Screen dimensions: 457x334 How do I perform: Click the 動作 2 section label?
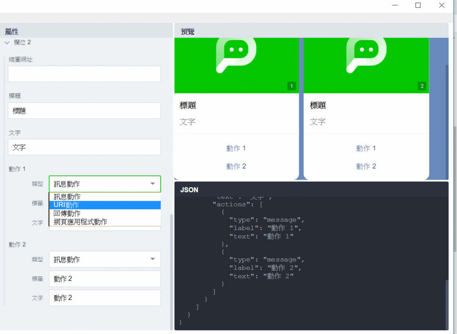click(17, 245)
